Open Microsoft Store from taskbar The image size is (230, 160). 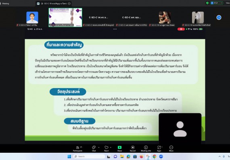pyautogui.click(x=135, y=157)
